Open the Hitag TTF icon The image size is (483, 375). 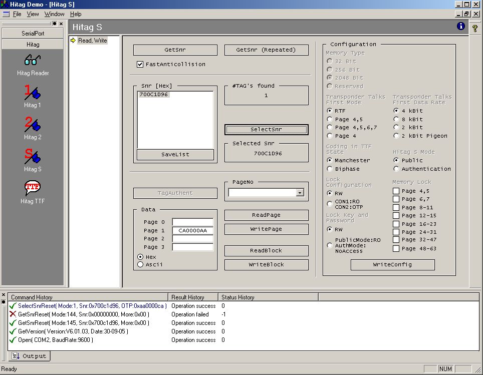pos(33,188)
